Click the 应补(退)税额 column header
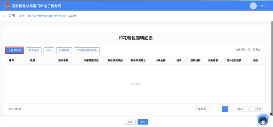Viewport: 273px width, 127px height. pos(234,60)
